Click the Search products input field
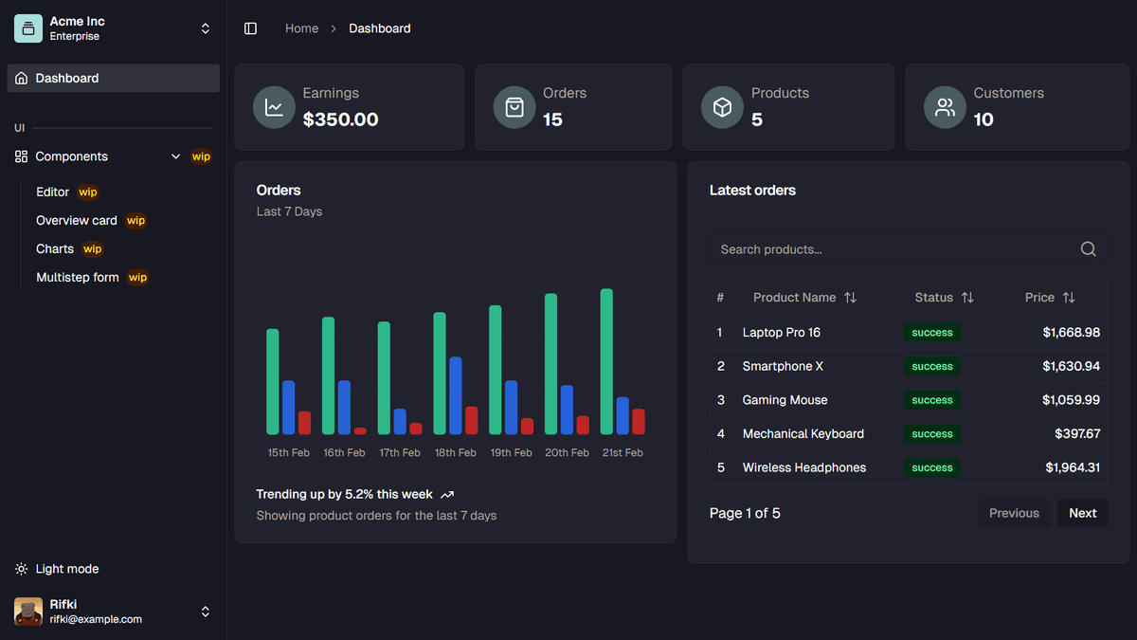Image resolution: width=1137 pixels, height=640 pixels. tap(891, 249)
